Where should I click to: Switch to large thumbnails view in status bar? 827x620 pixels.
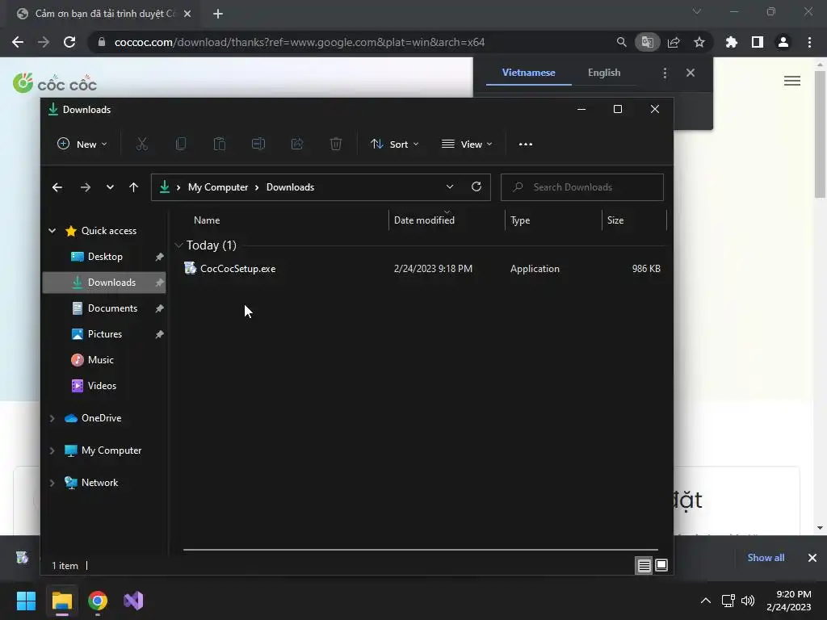click(x=661, y=565)
